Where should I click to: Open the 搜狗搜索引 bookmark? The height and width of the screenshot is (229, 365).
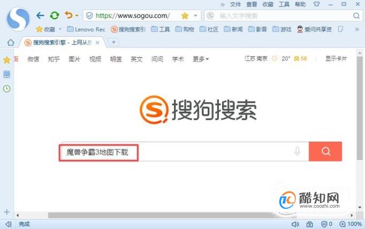[x=128, y=29]
